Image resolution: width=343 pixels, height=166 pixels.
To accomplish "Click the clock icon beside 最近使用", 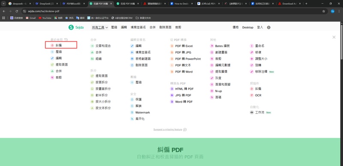I will point(66,39).
